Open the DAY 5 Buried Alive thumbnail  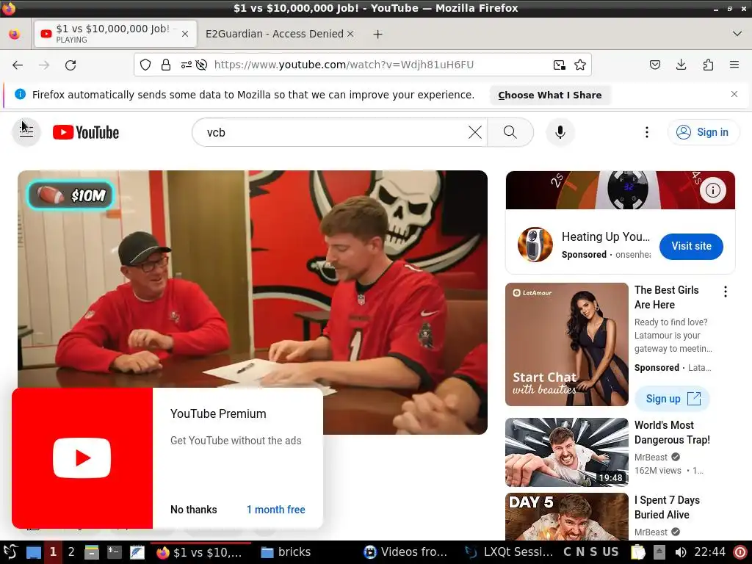coord(566,517)
